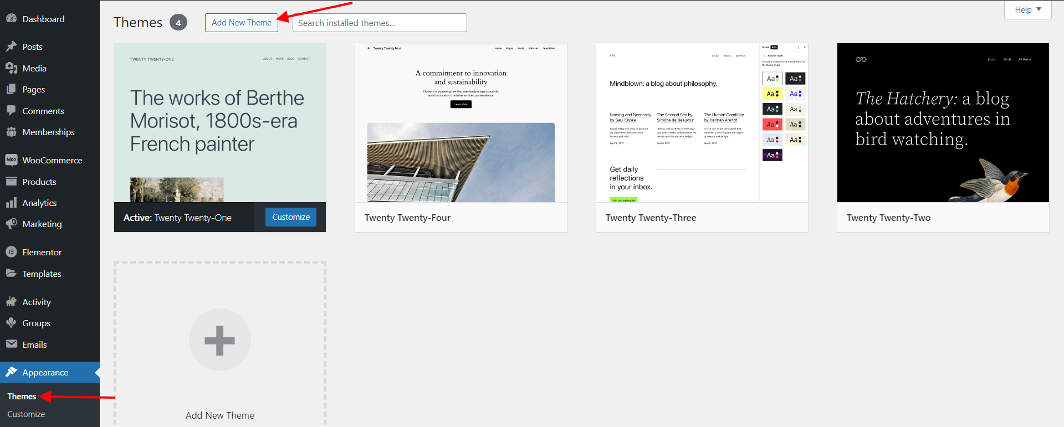Click the Memberships group icon
Viewport: 1064px width, 427px height.
pyautogui.click(x=11, y=132)
